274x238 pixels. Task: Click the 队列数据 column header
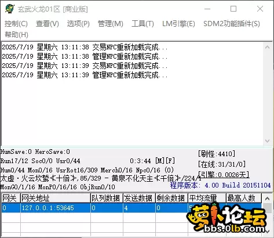click(107, 198)
